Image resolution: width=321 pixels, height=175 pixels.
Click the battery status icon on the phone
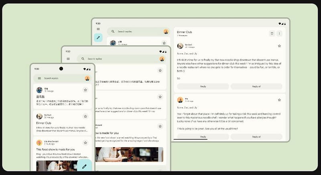tap(89, 69)
